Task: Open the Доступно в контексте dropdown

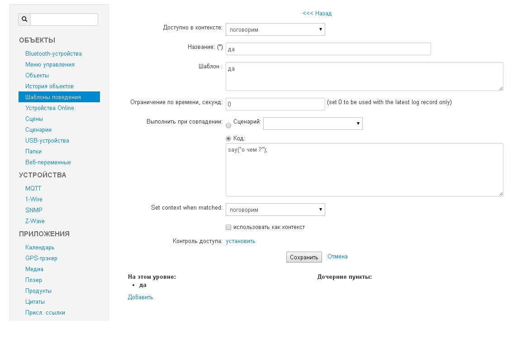Action: (x=275, y=30)
